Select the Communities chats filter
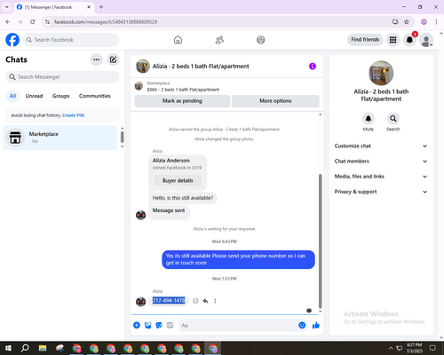Viewport: 444px width, 355px height. pos(95,96)
